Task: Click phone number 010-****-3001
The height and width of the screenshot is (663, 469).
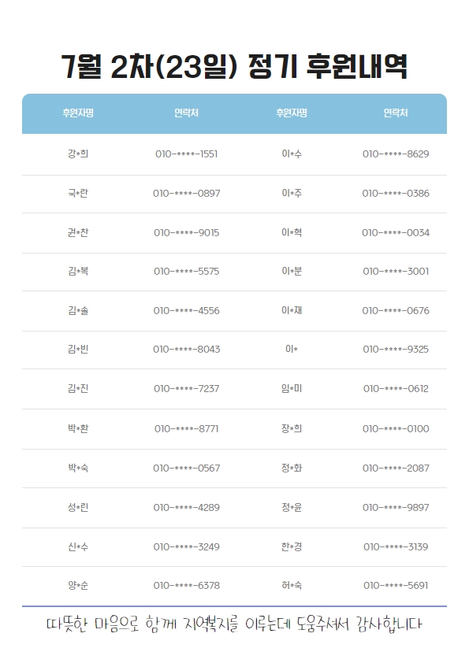Action: 396,271
